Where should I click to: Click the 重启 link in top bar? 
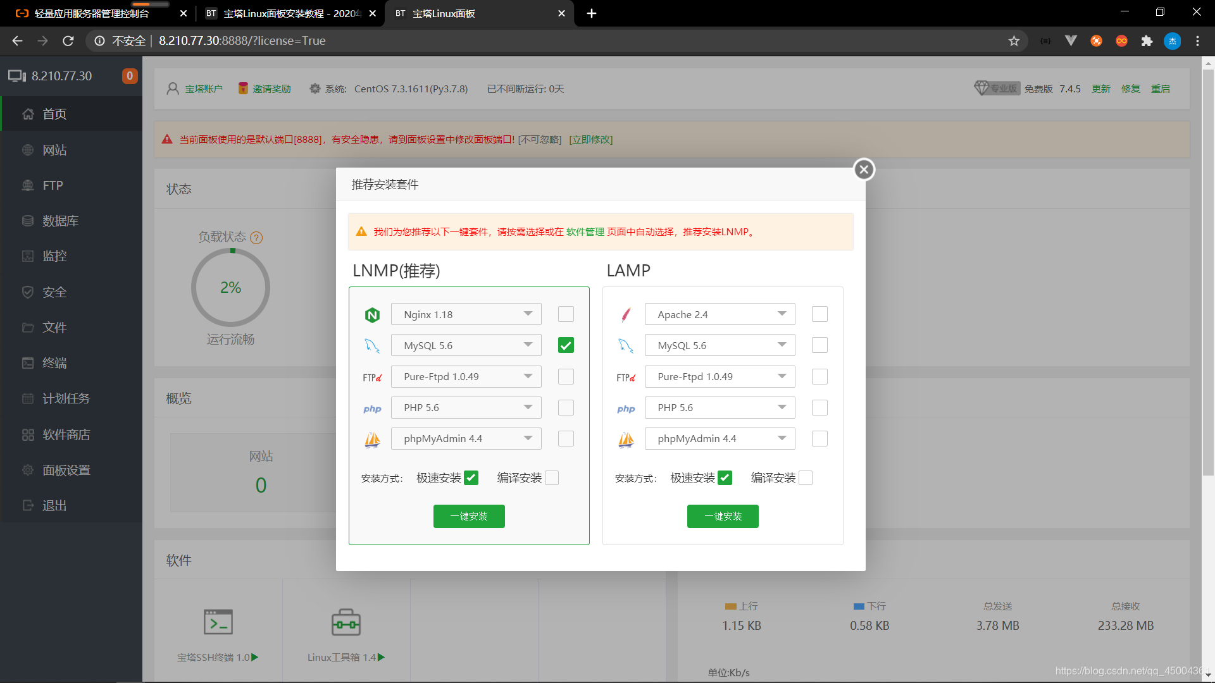click(x=1161, y=89)
